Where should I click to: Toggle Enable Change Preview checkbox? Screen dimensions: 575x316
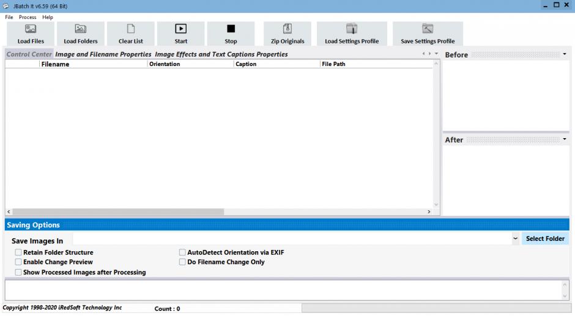click(x=18, y=262)
